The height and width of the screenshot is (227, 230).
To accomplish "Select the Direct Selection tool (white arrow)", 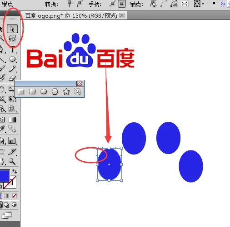I will pos(12,29).
